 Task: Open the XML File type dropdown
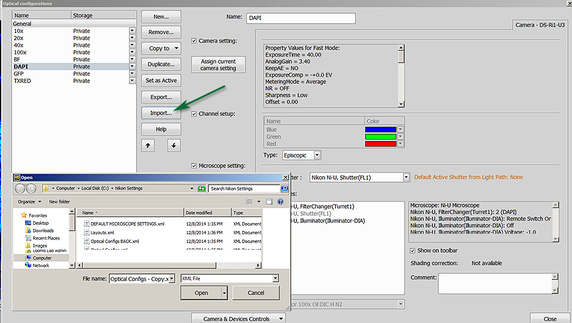click(275, 279)
